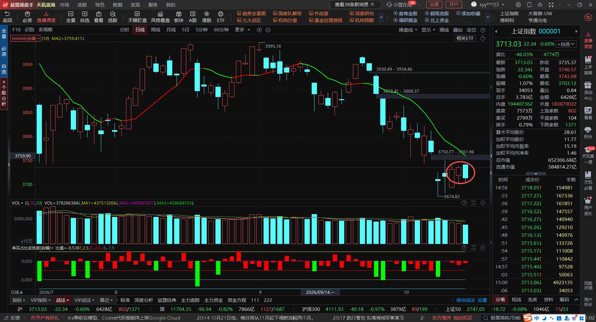
Task: Open 天眼盯盘 monitoring tool
Action: click(137, 17)
